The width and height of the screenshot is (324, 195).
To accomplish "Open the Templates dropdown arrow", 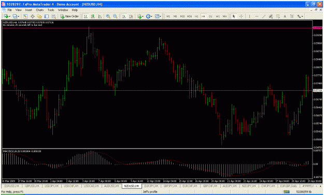I will coord(161,17).
